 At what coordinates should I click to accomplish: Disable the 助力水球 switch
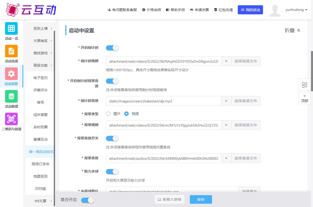[112, 172]
